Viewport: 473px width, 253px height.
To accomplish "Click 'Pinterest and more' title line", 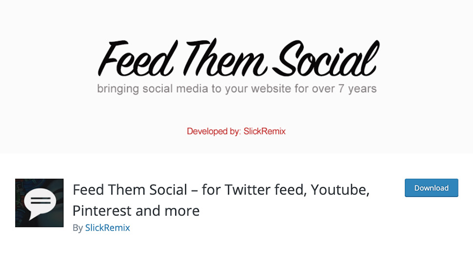I will [x=136, y=211].
